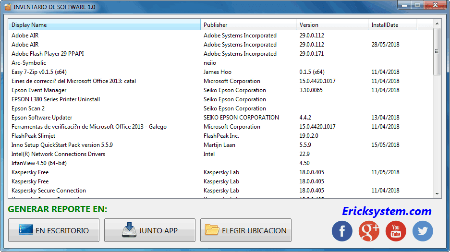The width and height of the screenshot is (450, 252).
Task: Open the Facebook social icon
Action: click(342, 231)
